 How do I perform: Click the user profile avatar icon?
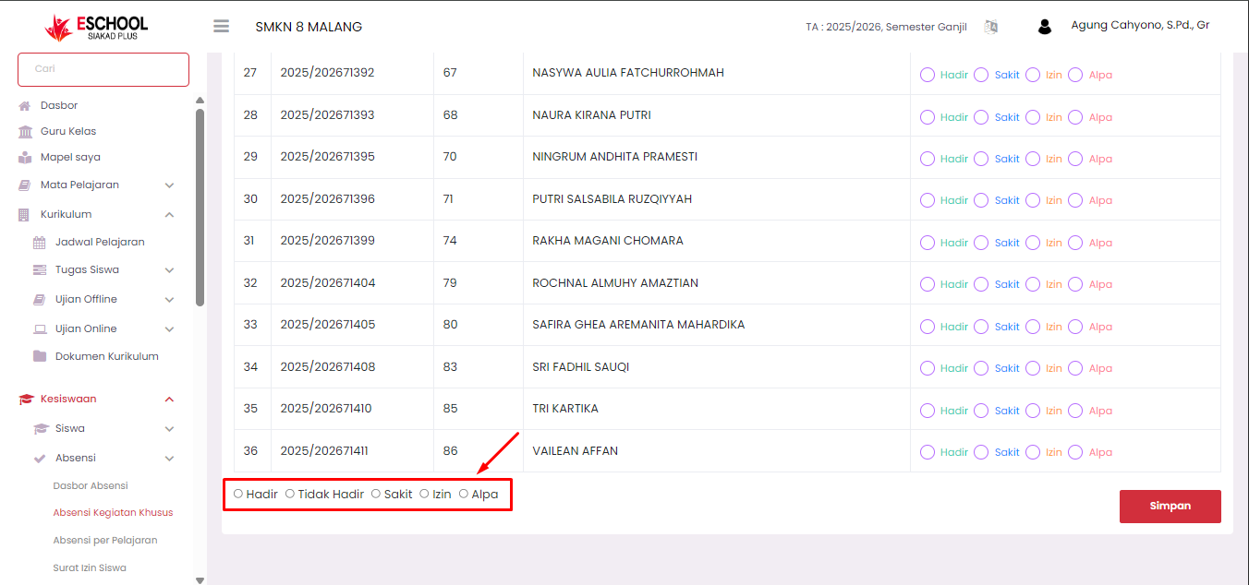1045,27
